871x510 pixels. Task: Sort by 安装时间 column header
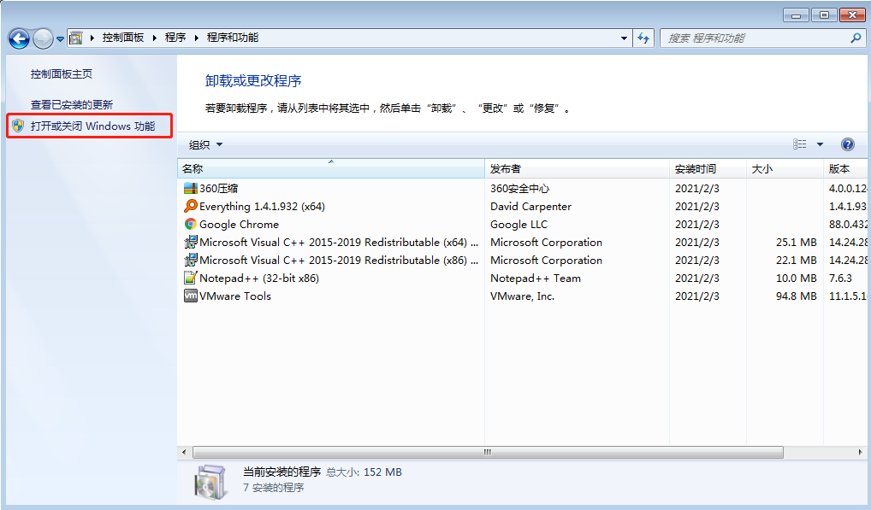708,168
